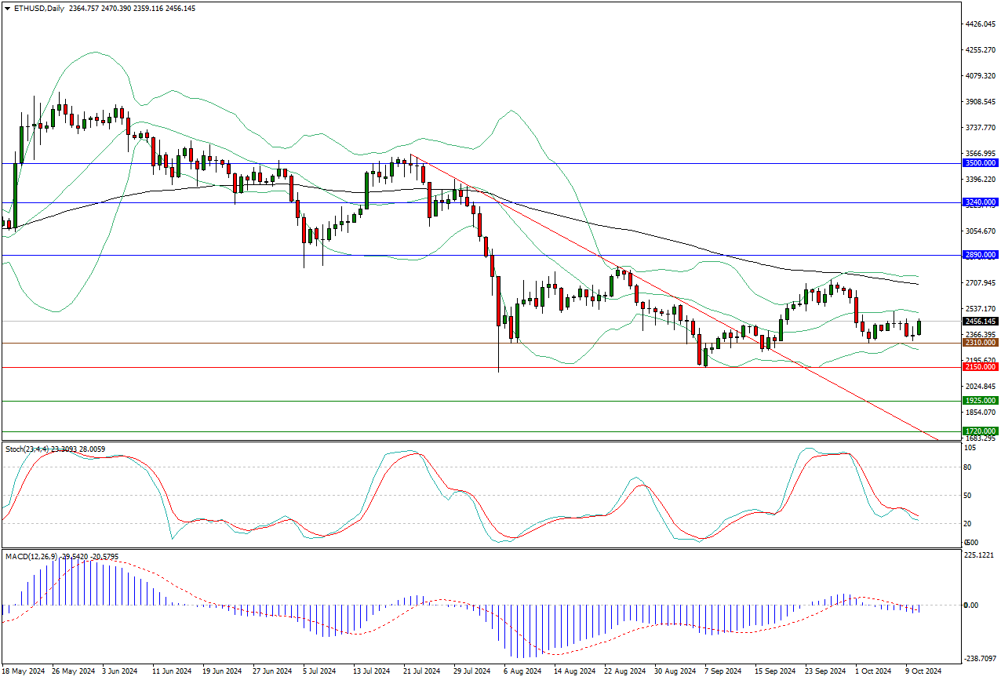The height and width of the screenshot is (680, 1001).
Task: Click the latest green candlestick at chart's right edge
Action: pyautogui.click(x=919, y=327)
